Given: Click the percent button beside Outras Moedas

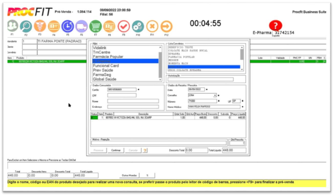Looking at the screenshot, I should point(148,176).
